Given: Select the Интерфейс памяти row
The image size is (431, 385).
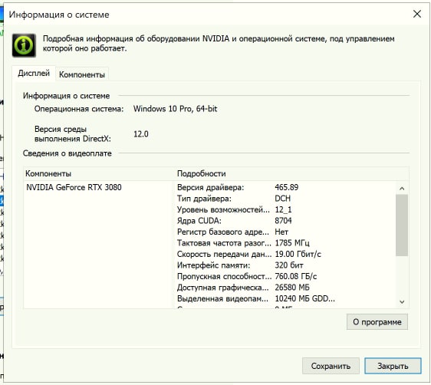Looking at the screenshot, I should [285, 265].
